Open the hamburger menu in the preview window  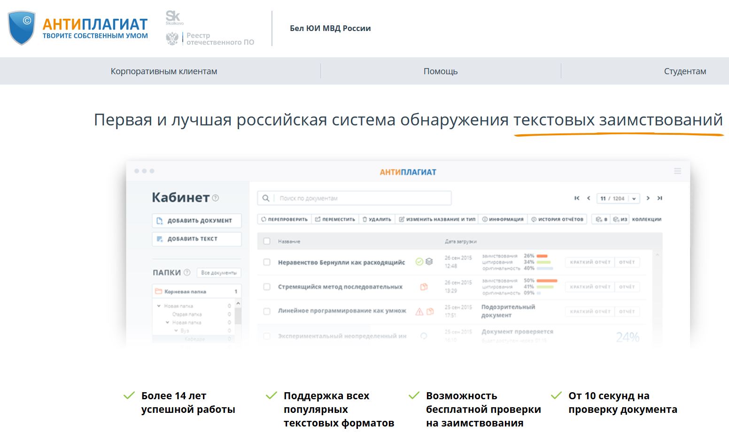coord(677,171)
